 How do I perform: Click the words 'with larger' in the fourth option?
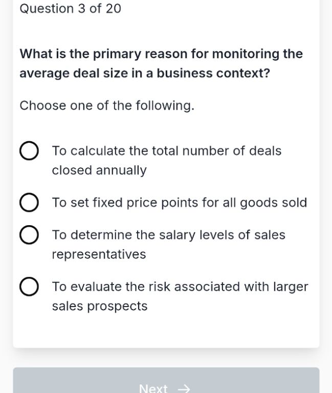coord(276,287)
